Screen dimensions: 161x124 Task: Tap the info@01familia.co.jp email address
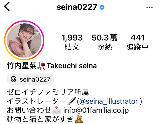coord(96,110)
